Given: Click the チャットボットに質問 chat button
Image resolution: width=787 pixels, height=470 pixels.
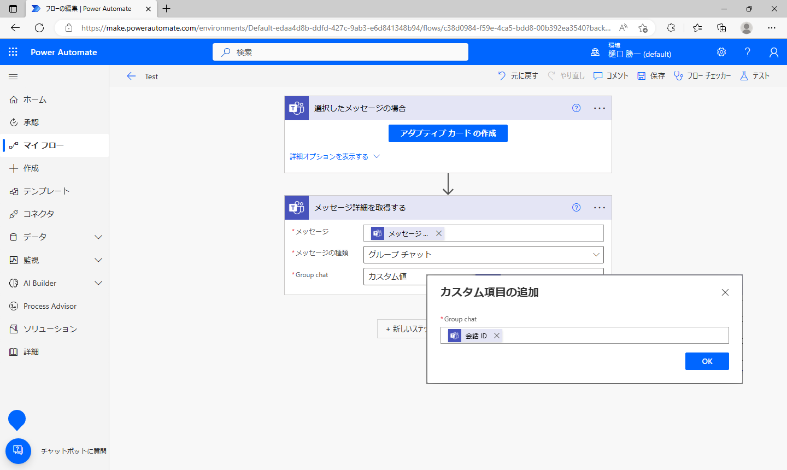Looking at the screenshot, I should 18,451.
